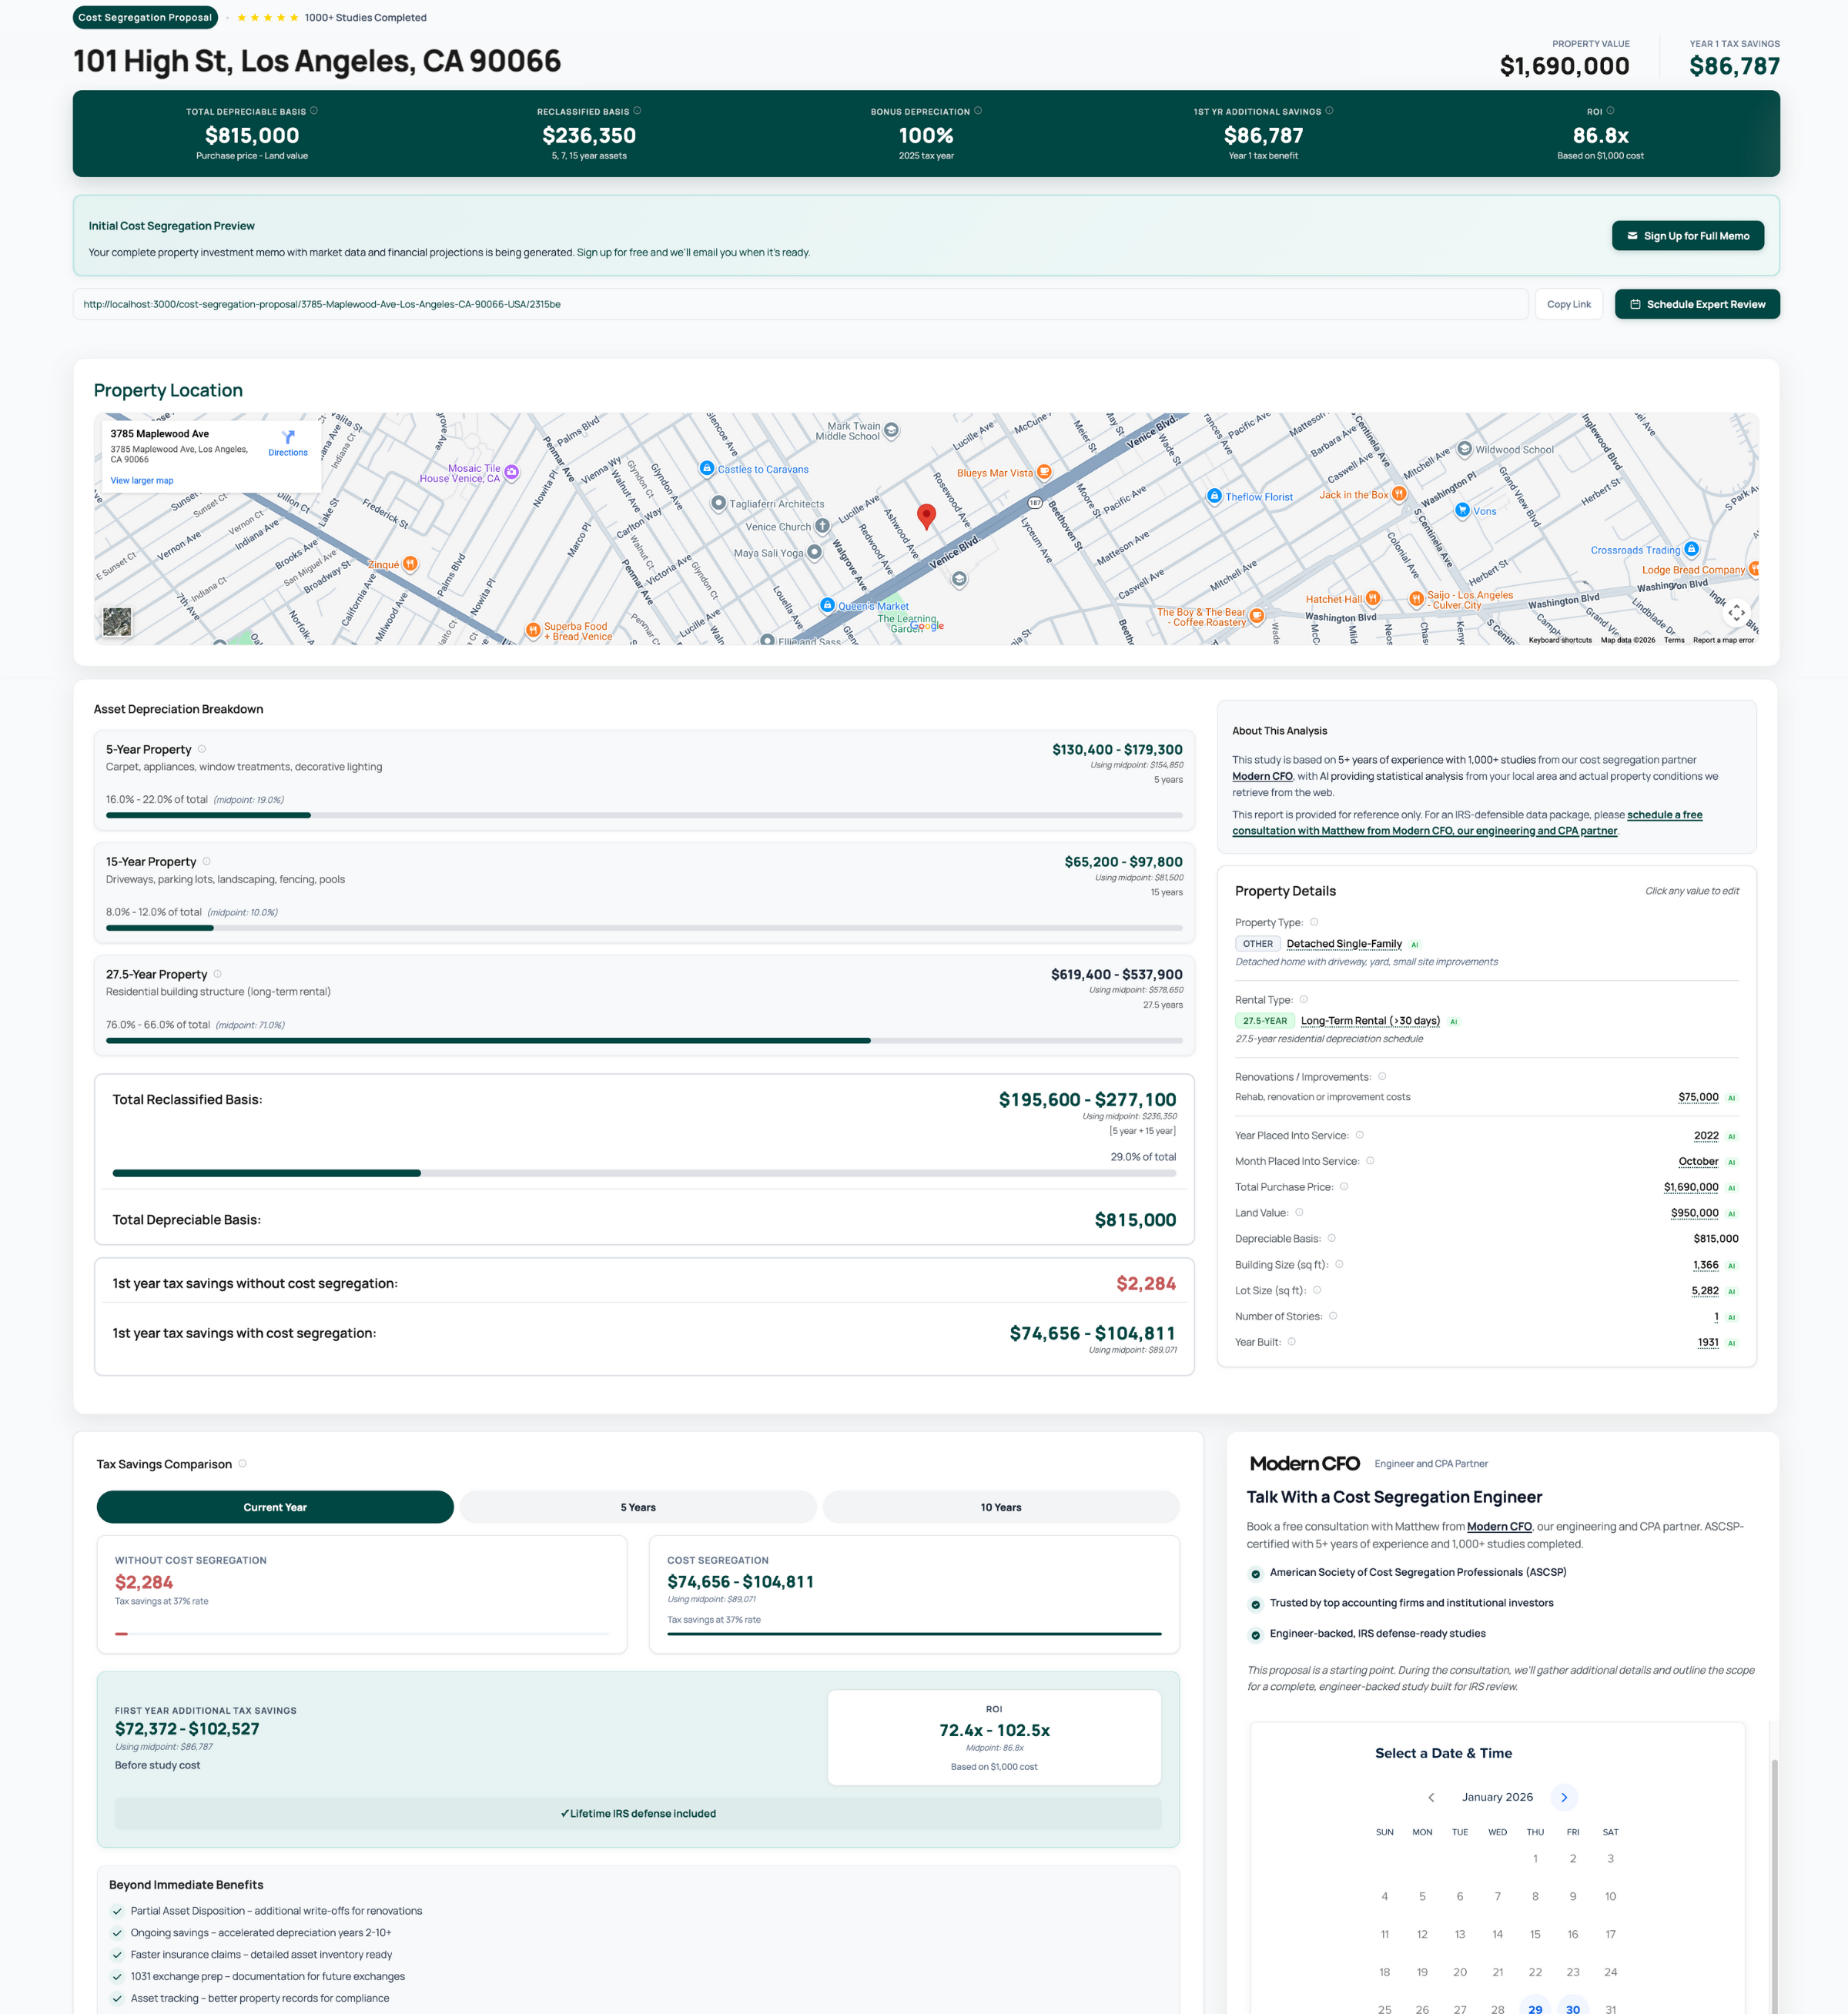The height and width of the screenshot is (2014, 1848).
Task: Expand the map using the fullscreen control
Action: pos(1737,613)
